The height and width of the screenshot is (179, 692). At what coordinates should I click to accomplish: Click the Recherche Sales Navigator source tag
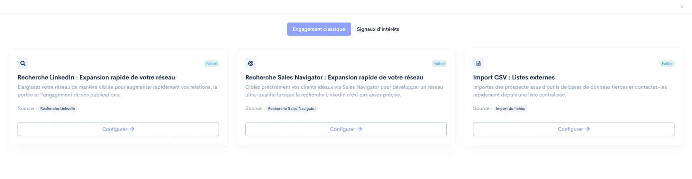click(x=292, y=109)
